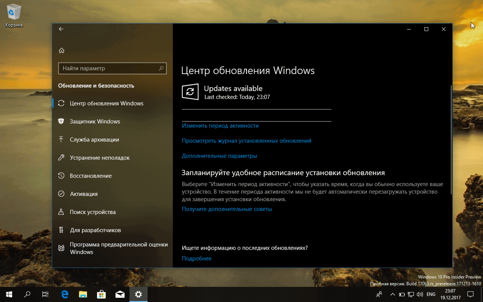Image resolution: width=483 pixels, height=302 pixels.
Task: Check the battery status tray icon
Action: tap(402, 294)
